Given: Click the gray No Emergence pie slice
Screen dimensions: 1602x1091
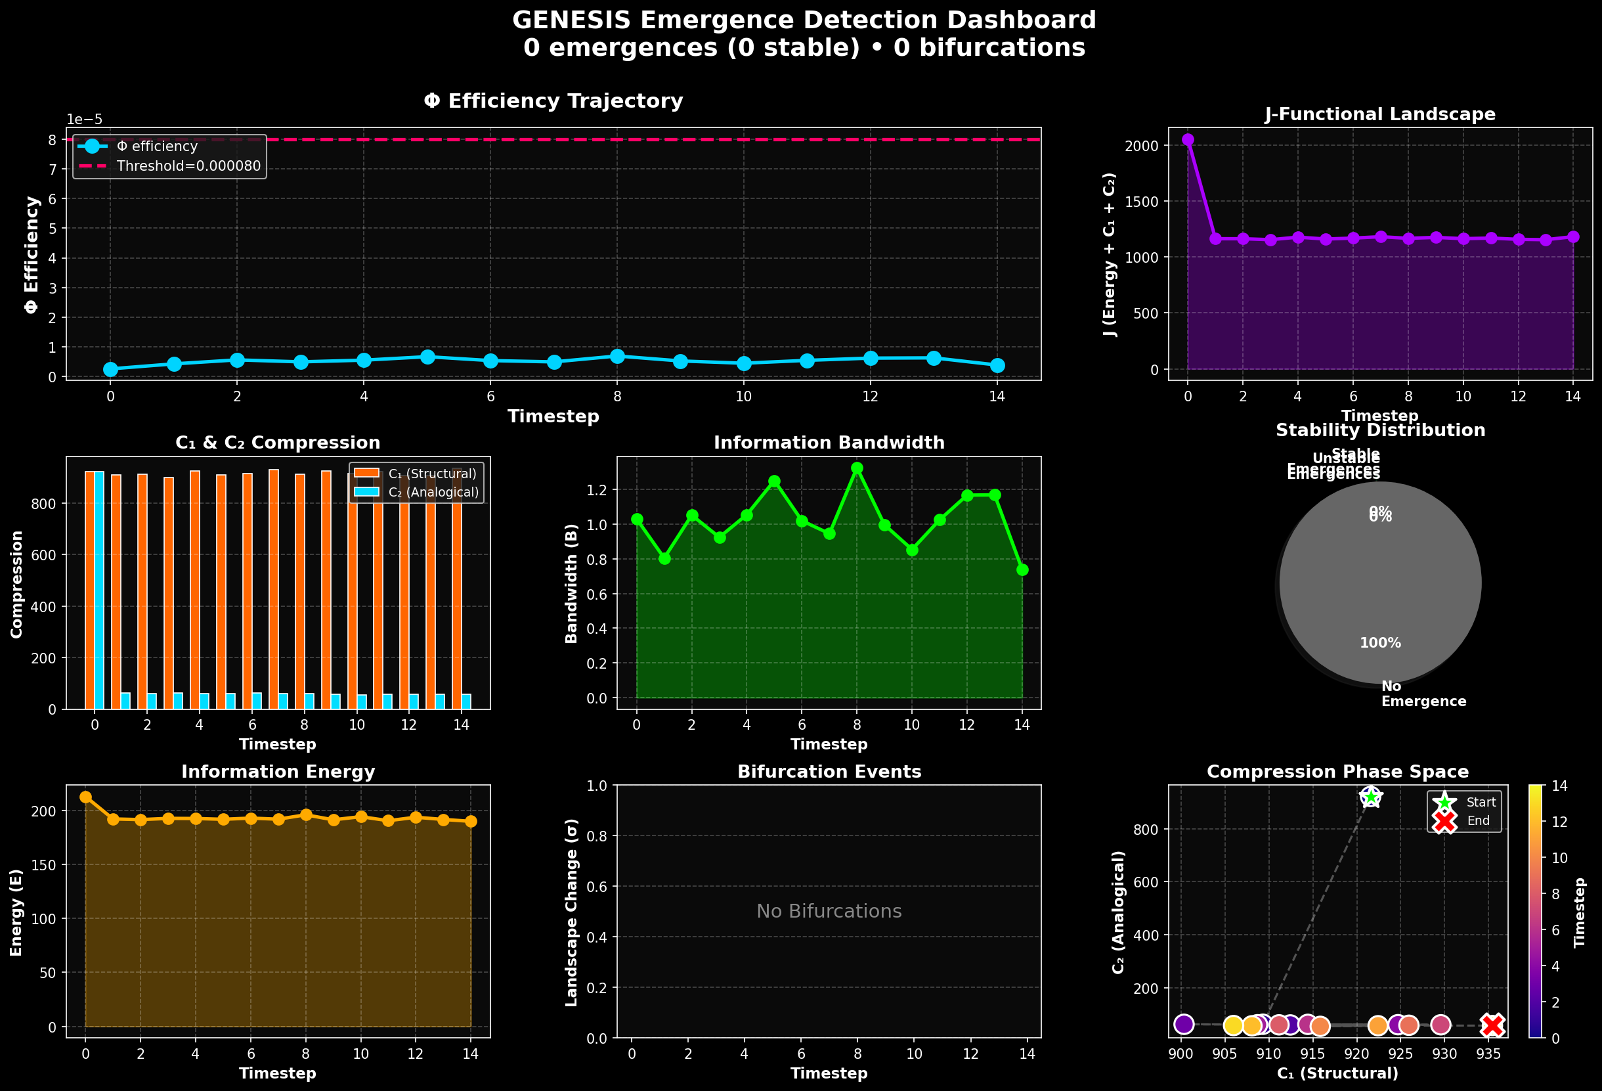Looking at the screenshot, I should 1380,586.
